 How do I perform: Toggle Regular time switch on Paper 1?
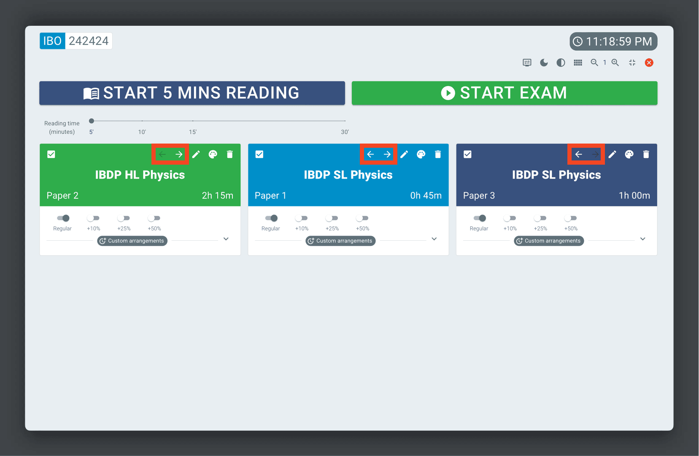tap(272, 218)
